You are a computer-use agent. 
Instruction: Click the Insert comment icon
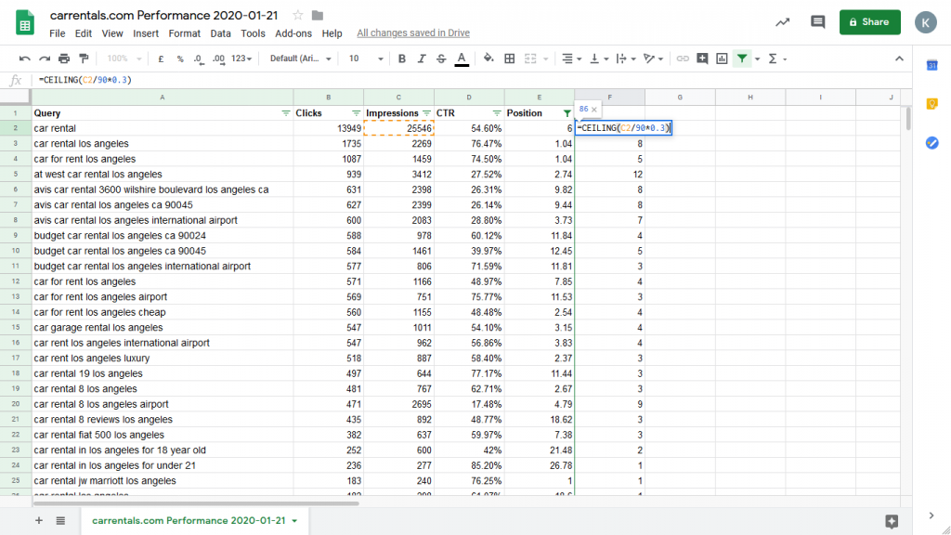pyautogui.click(x=702, y=59)
